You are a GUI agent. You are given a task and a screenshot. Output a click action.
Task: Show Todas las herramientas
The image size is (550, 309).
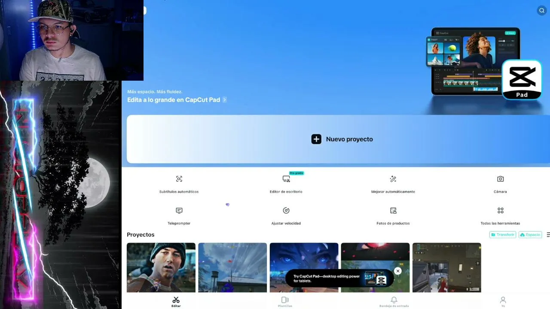point(500,216)
